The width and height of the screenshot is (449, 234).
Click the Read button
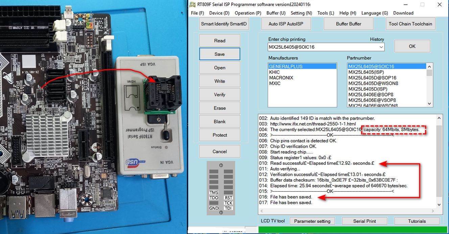point(220,41)
